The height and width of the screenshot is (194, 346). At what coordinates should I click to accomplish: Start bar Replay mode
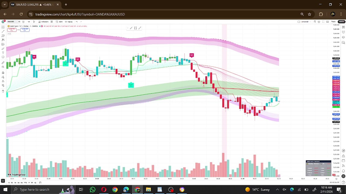tap(69, 22)
